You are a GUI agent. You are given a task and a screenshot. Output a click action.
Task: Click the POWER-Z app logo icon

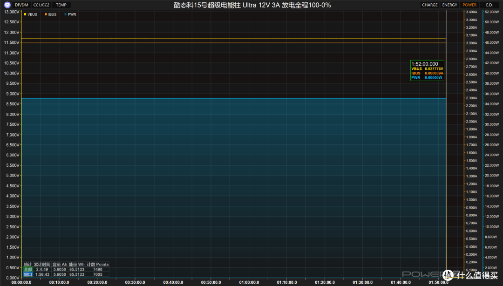7,5
